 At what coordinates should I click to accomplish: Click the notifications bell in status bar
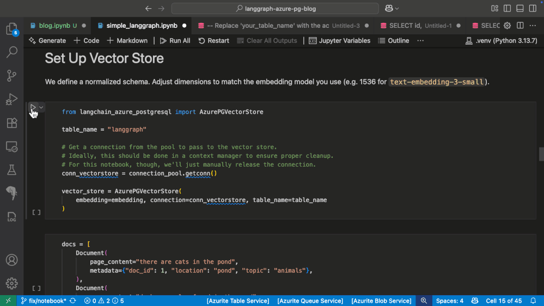pyautogui.click(x=533, y=301)
